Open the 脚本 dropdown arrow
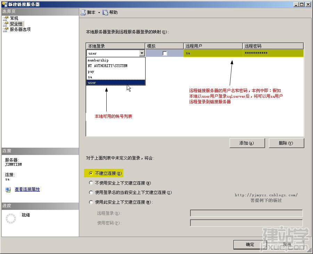 pos(99,13)
